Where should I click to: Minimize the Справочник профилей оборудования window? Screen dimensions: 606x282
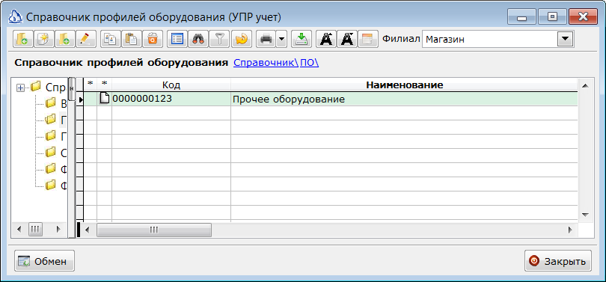click(522, 17)
